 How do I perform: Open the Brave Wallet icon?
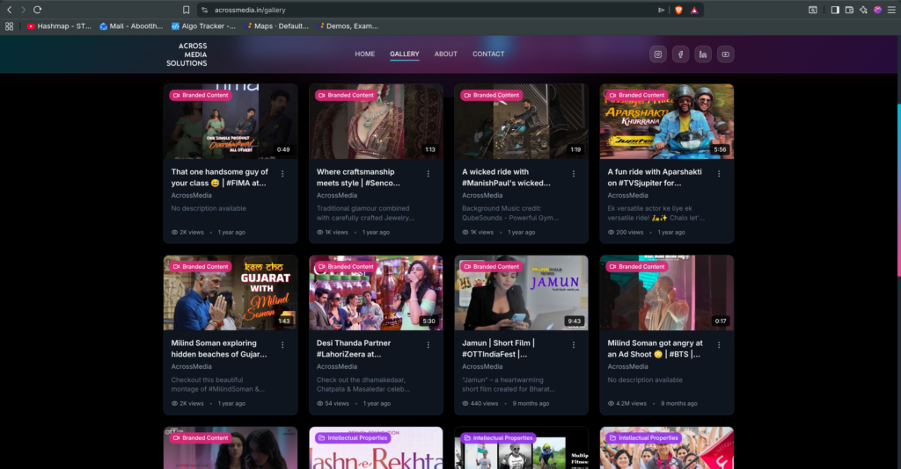849,10
